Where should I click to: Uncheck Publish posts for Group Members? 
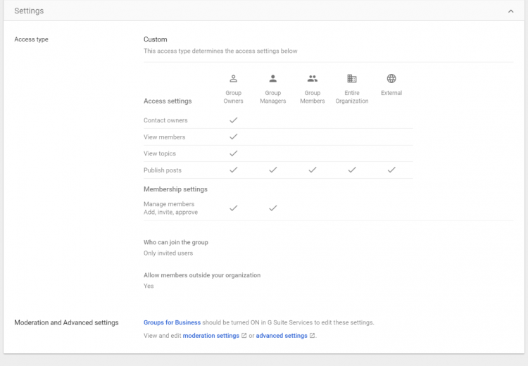pyautogui.click(x=313, y=170)
